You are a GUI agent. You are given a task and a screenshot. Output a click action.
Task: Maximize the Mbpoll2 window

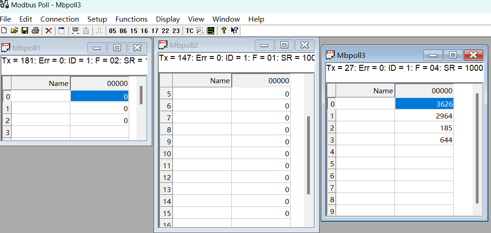(284, 45)
